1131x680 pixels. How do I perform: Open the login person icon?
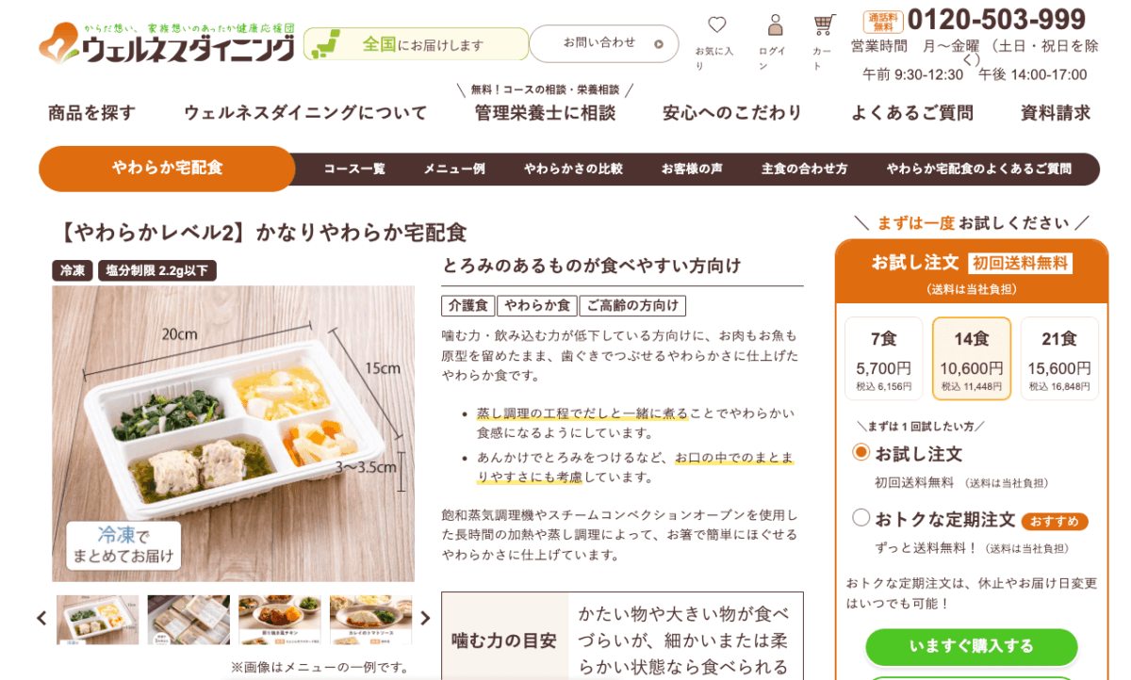tap(776, 24)
